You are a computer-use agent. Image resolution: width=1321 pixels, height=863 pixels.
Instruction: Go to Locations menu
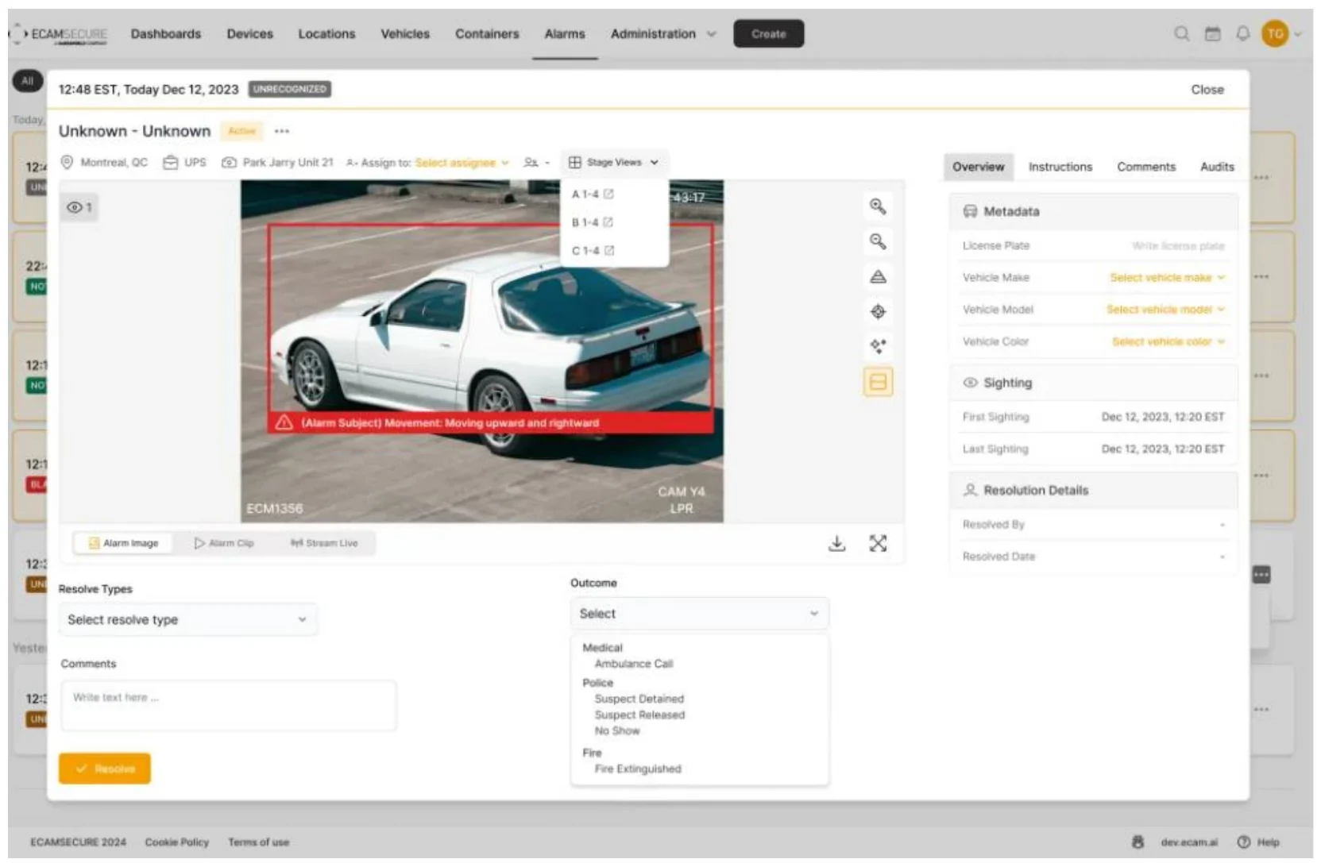click(x=326, y=33)
